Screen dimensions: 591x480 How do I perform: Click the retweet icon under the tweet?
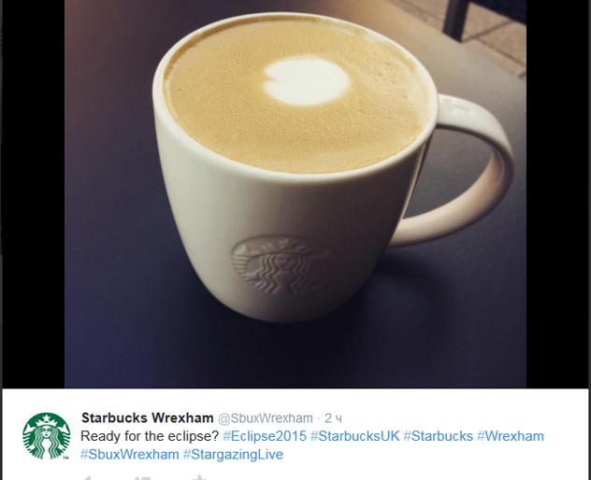(x=142, y=478)
